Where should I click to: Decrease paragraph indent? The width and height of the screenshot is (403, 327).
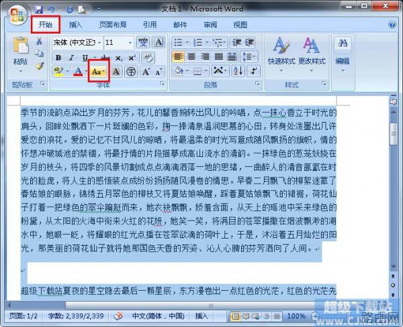[236, 42]
